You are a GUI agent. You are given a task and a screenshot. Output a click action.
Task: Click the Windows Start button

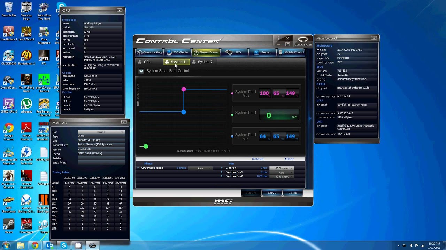click(6, 245)
